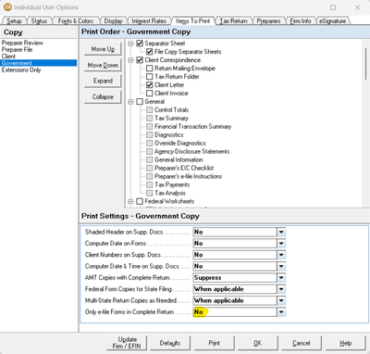The height and width of the screenshot is (354, 370).
Task: Click the Expand button
Action: click(103, 81)
